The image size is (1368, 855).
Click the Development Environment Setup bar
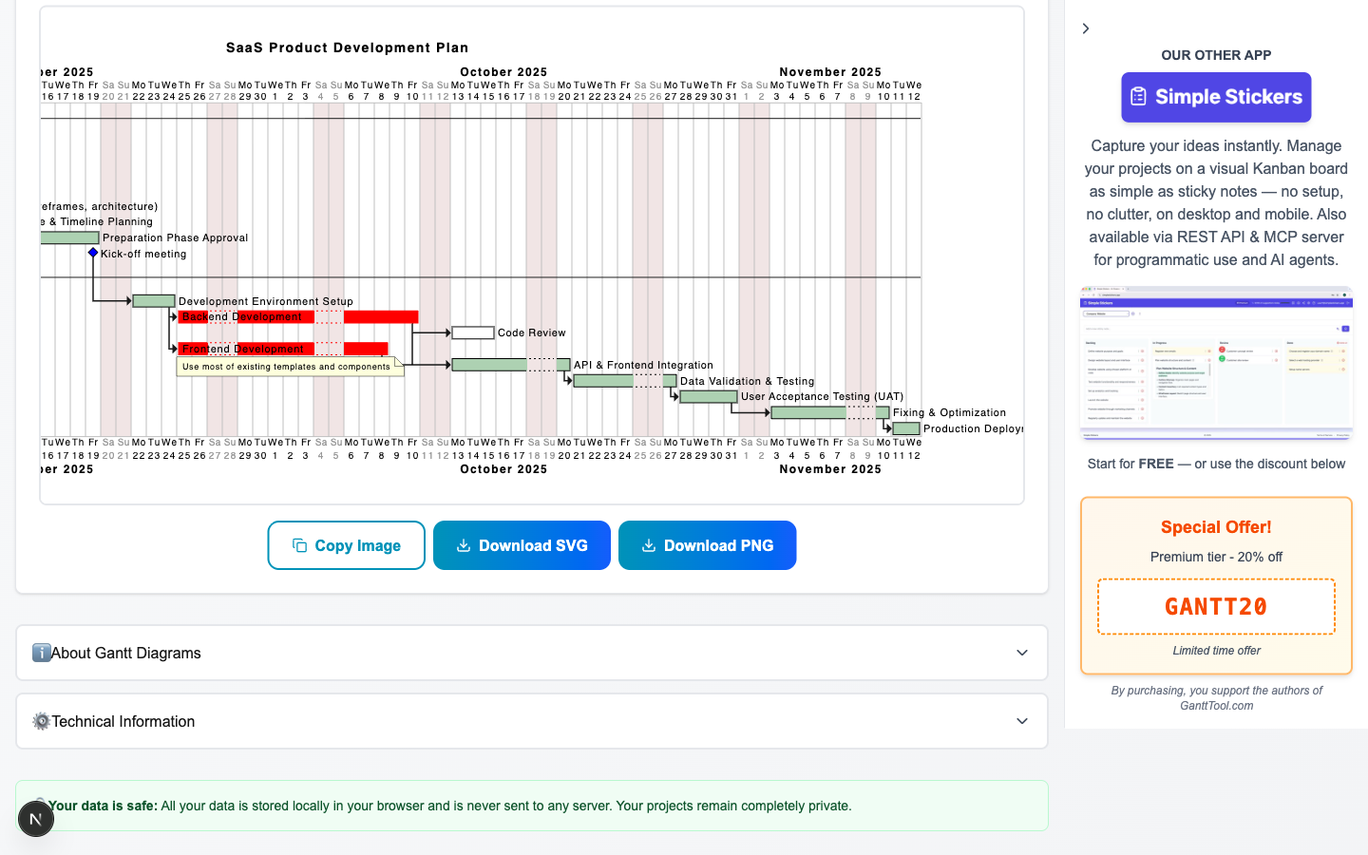pos(154,301)
